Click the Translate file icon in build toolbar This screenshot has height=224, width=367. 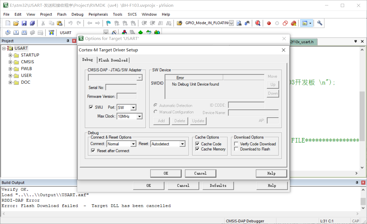pyautogui.click(x=8, y=32)
